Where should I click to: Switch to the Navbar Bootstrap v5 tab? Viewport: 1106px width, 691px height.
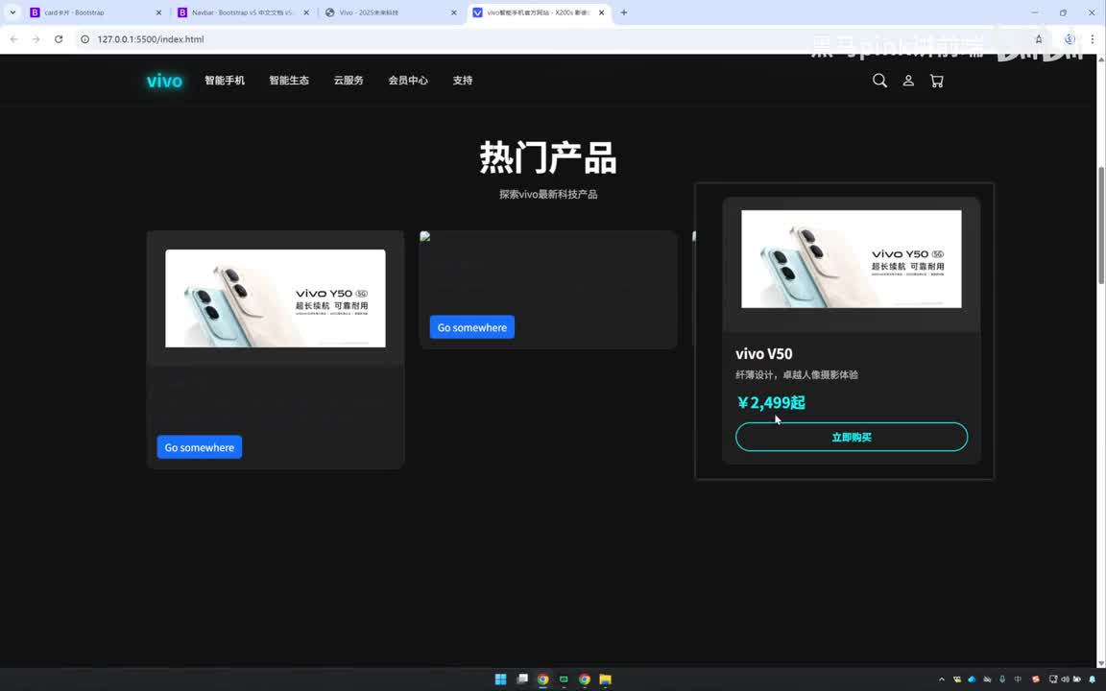tap(243, 12)
